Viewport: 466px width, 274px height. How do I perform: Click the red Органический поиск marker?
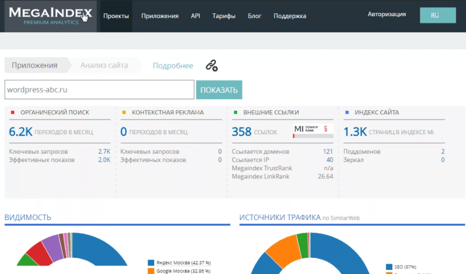click(x=12, y=112)
